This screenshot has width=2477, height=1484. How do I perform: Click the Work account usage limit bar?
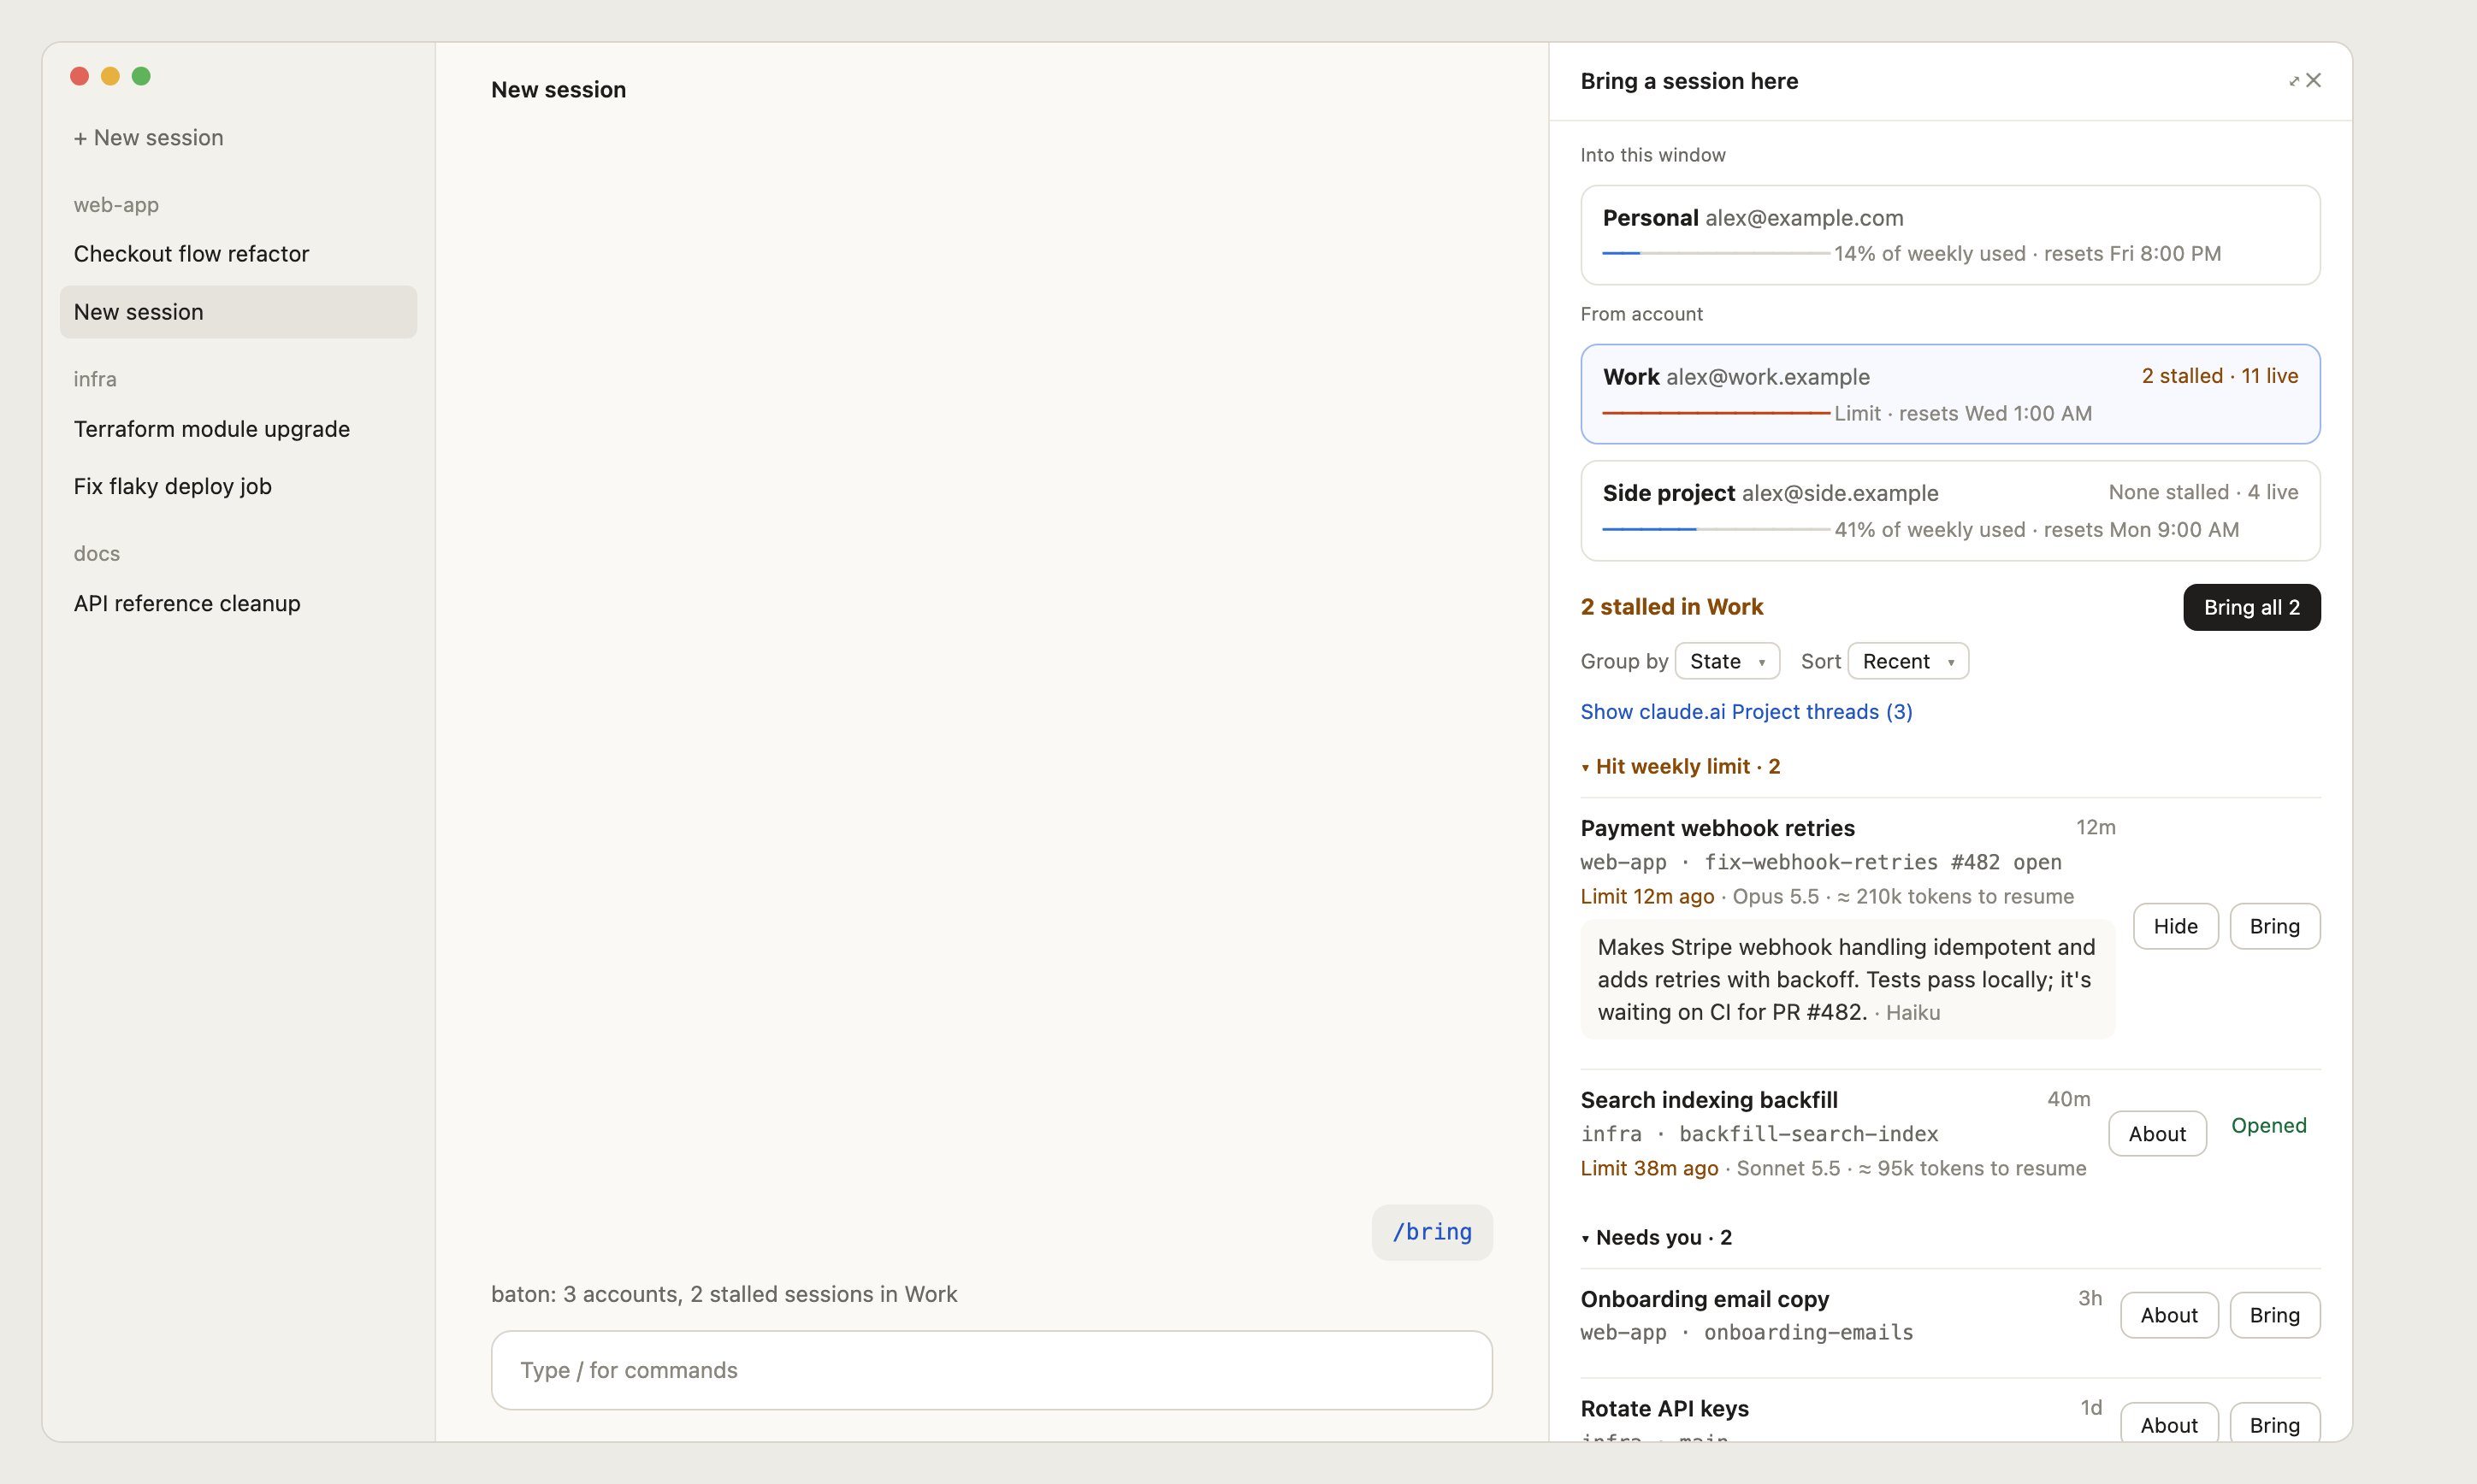tap(1716, 413)
